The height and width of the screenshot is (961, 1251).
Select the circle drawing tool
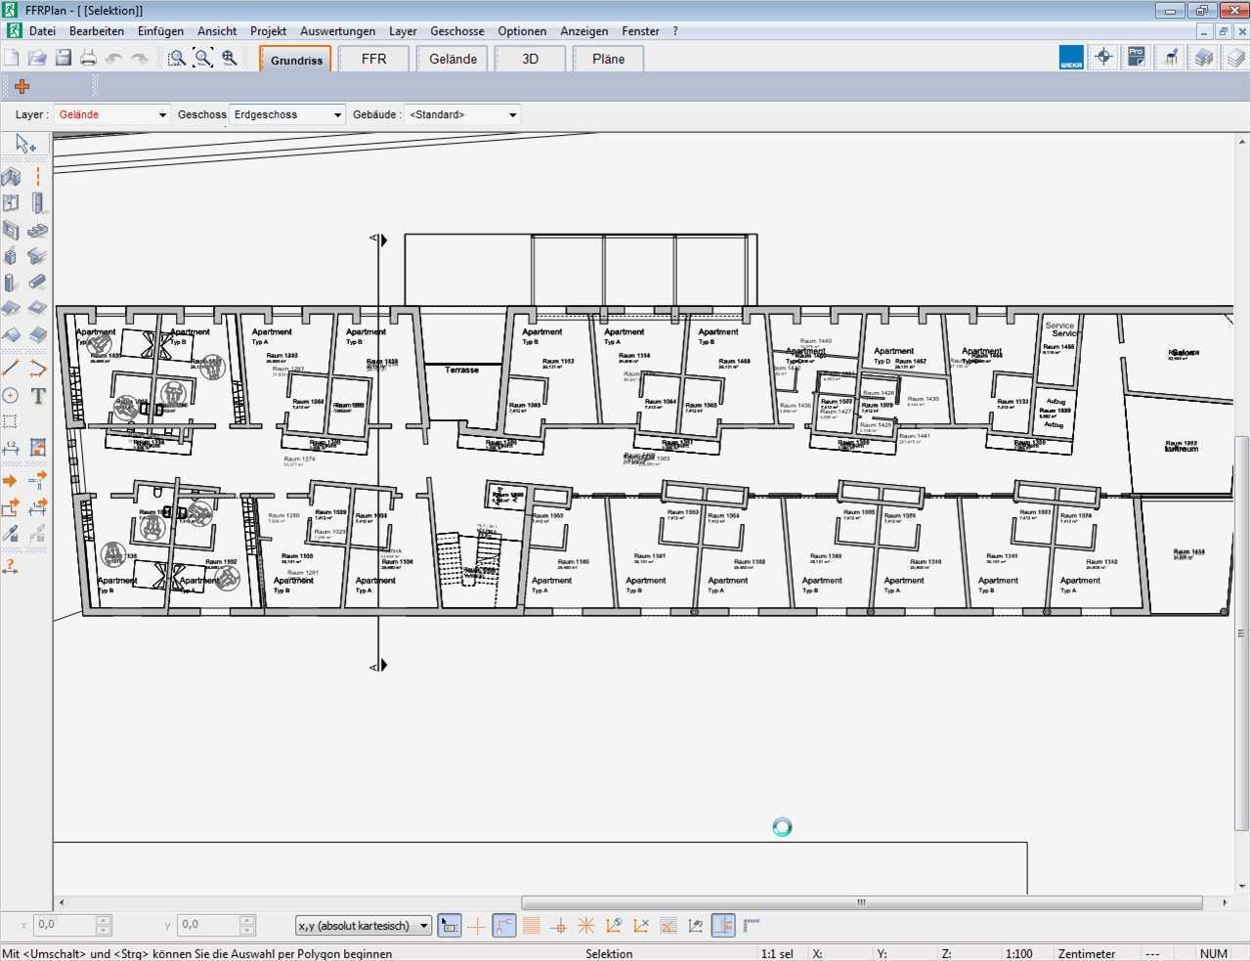click(11, 396)
